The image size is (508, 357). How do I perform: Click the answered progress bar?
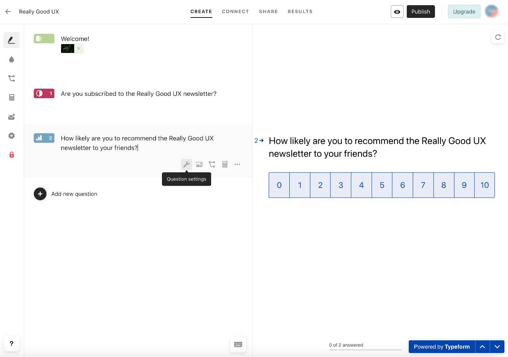click(x=366, y=350)
